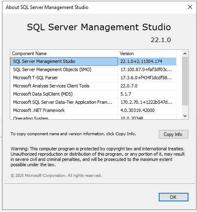This screenshot has height=212, width=197.
Task: Click version cell 22.1.0+2.11304.174
Action: pyautogui.click(x=147, y=61)
